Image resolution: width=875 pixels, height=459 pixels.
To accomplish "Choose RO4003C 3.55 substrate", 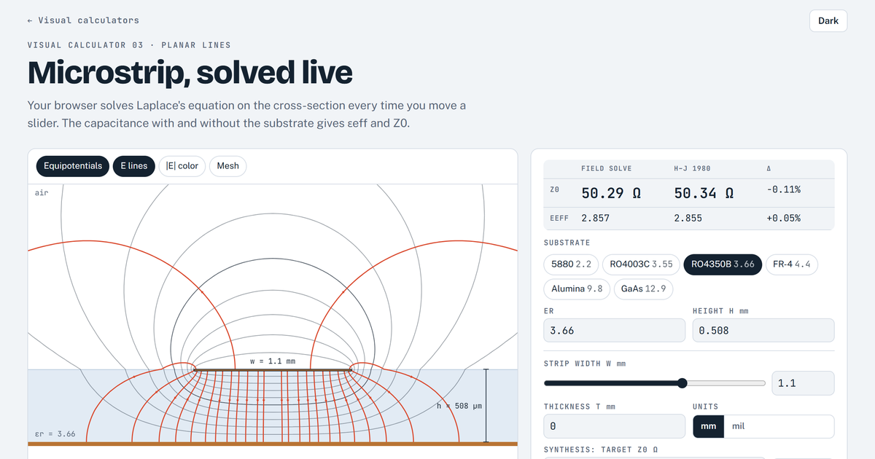I will [x=642, y=264].
